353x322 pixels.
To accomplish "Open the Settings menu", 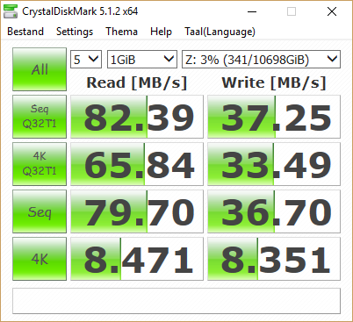I will pos(75,32).
